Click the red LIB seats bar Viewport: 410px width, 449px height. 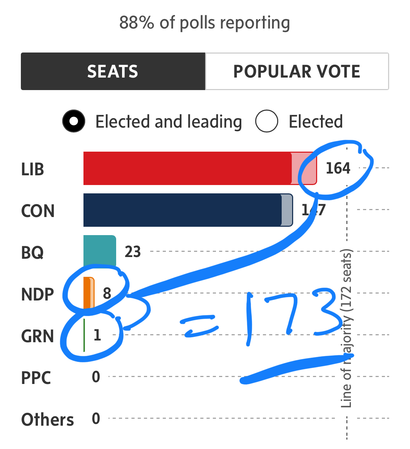[187, 168]
